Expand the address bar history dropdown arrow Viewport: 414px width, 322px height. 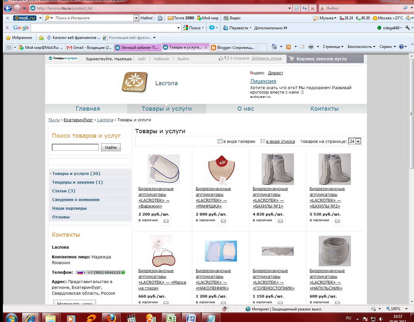290,8
